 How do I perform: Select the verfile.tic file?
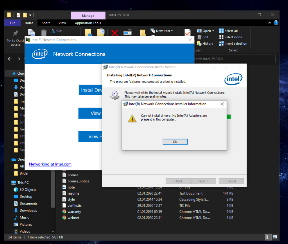(75, 206)
